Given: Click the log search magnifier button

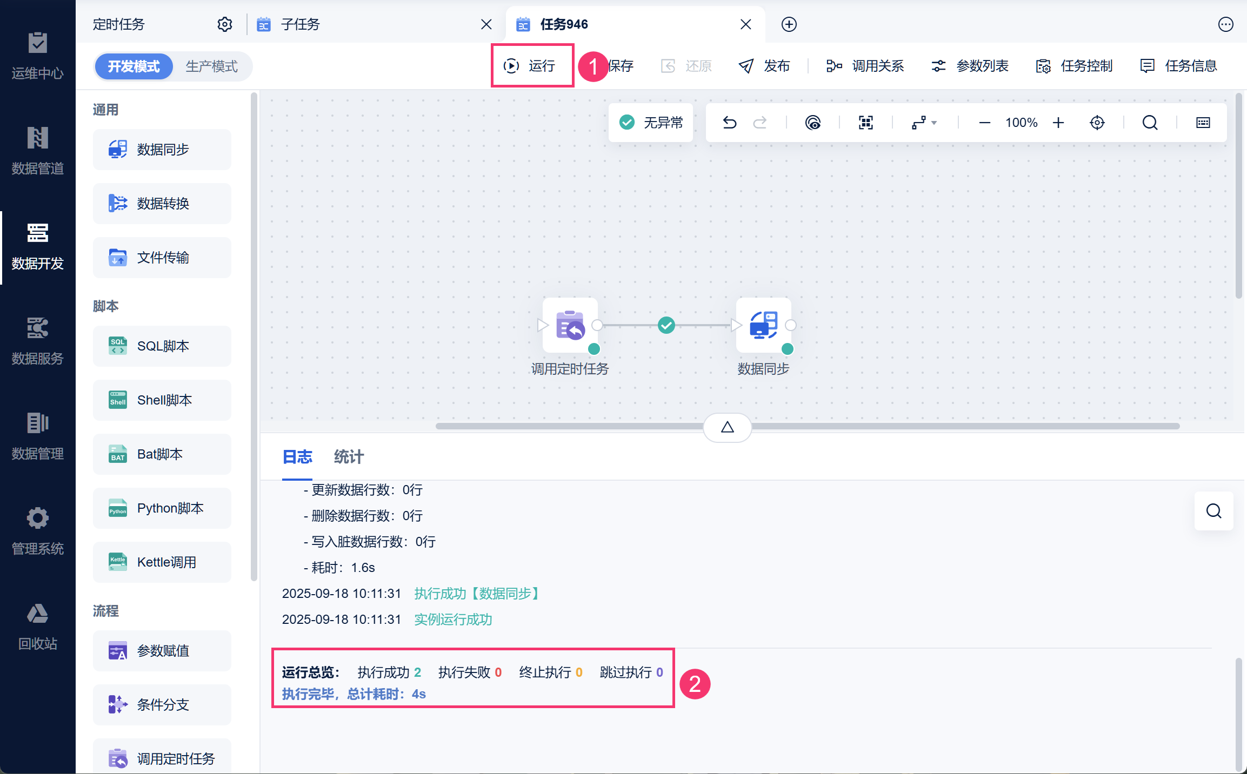Looking at the screenshot, I should pos(1213,510).
